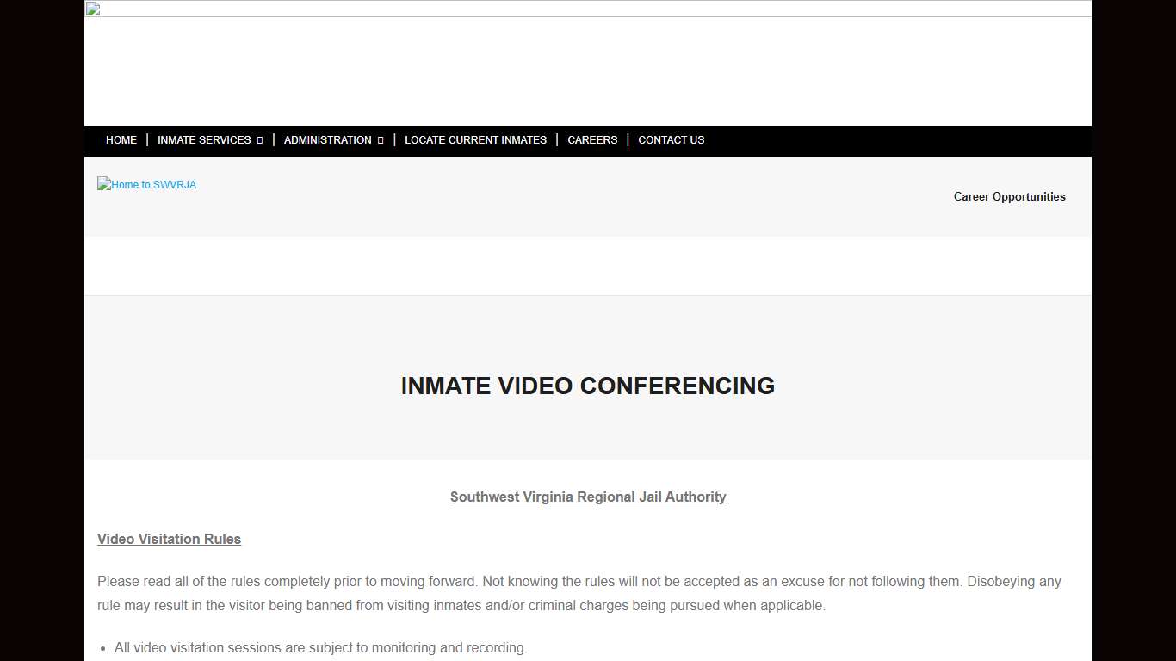Select the INMATE VIDEO CONFERENCING page title
This screenshot has height=661, width=1176.
tap(588, 386)
